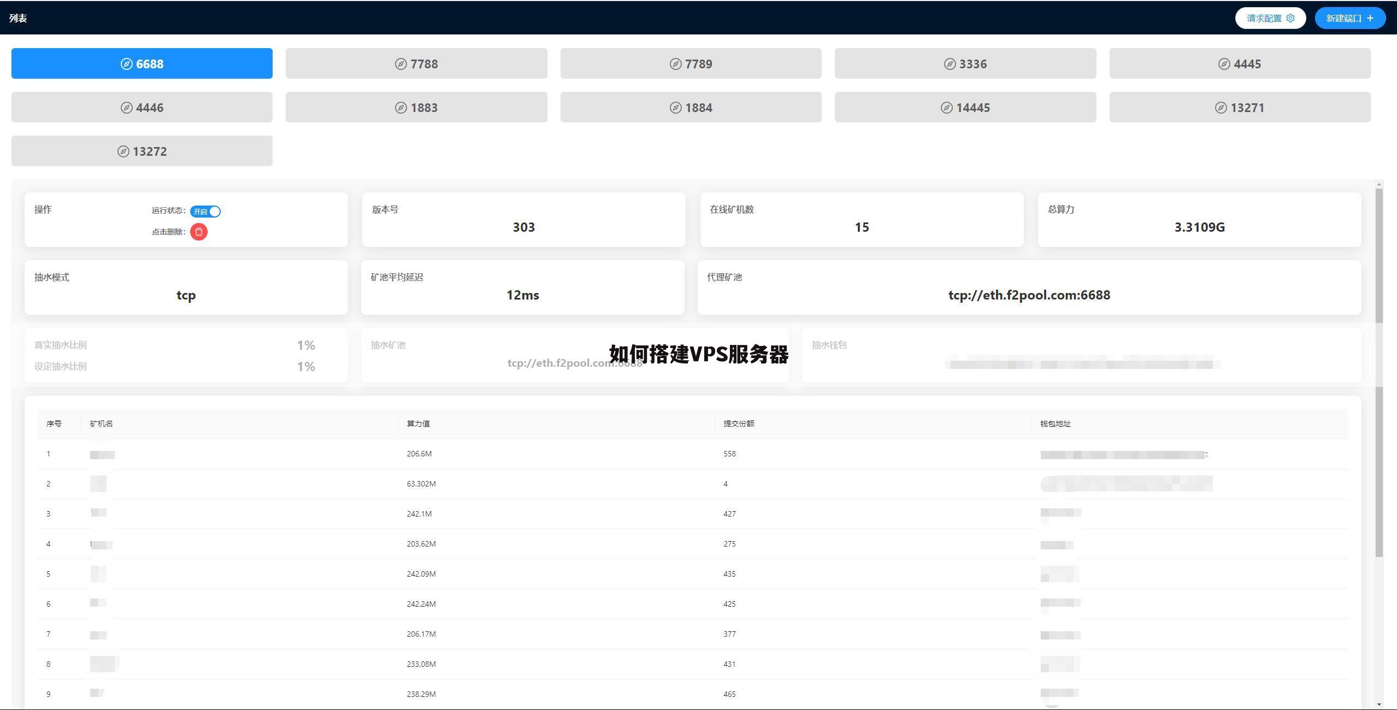Click gear icon in 请求配置 button
The image size is (1397, 710).
pos(1290,18)
